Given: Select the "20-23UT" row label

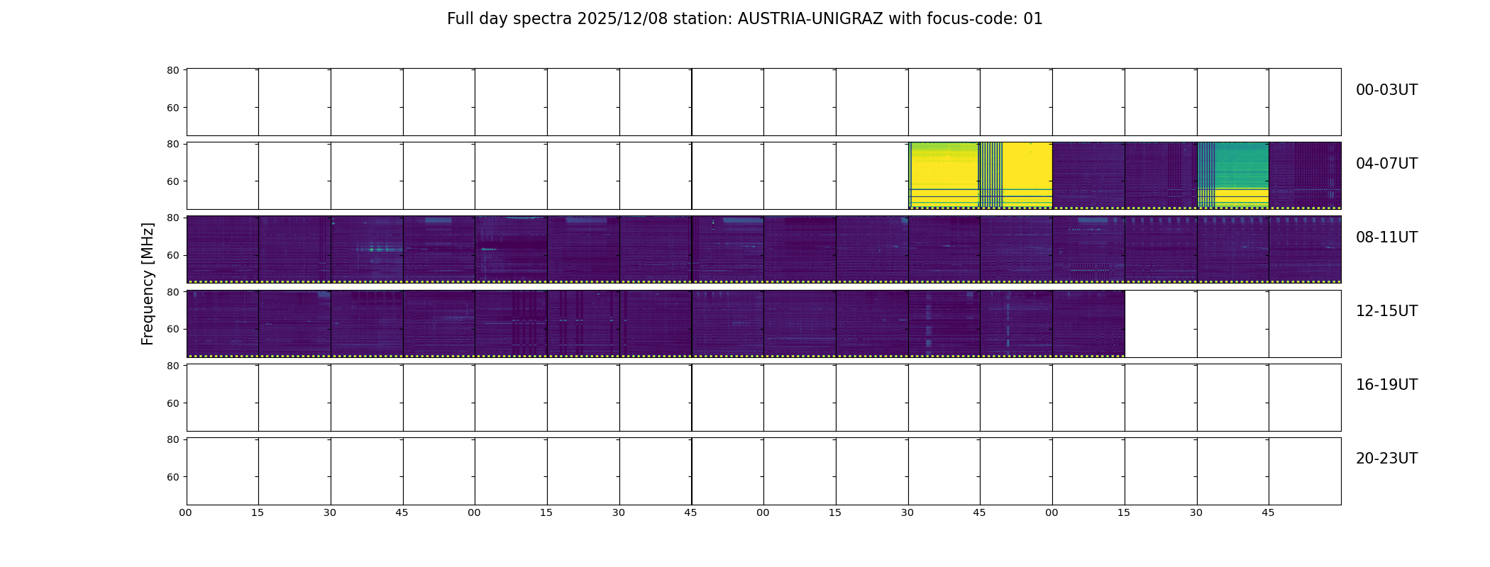Looking at the screenshot, I should point(1386,459).
